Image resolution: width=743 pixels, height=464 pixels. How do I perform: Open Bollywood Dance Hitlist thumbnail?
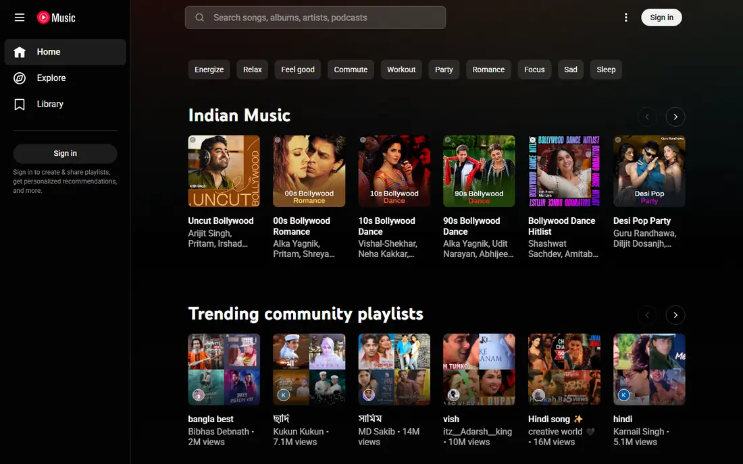(x=564, y=171)
